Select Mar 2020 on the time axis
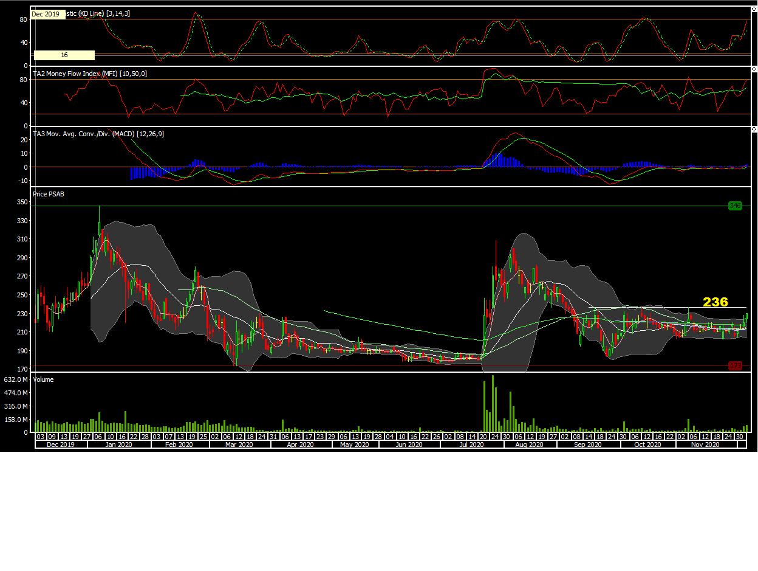The width and height of the screenshot is (758, 571). 240,445
